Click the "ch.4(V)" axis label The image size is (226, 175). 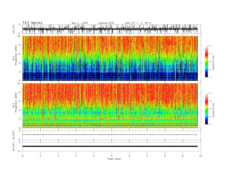pyautogui.click(x=14, y=147)
